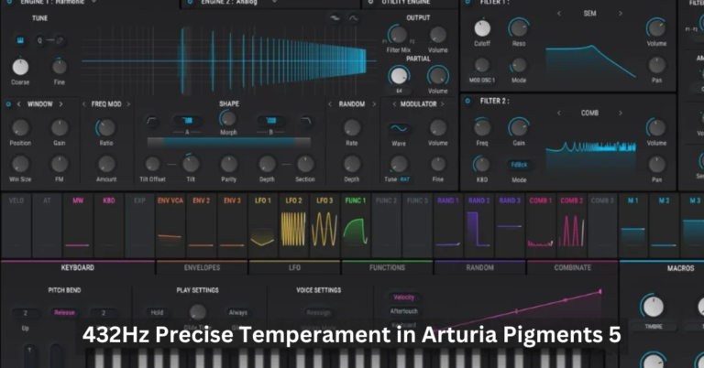The height and width of the screenshot is (368, 704).
Task: Select the Velocity curve option
Action: [403, 298]
